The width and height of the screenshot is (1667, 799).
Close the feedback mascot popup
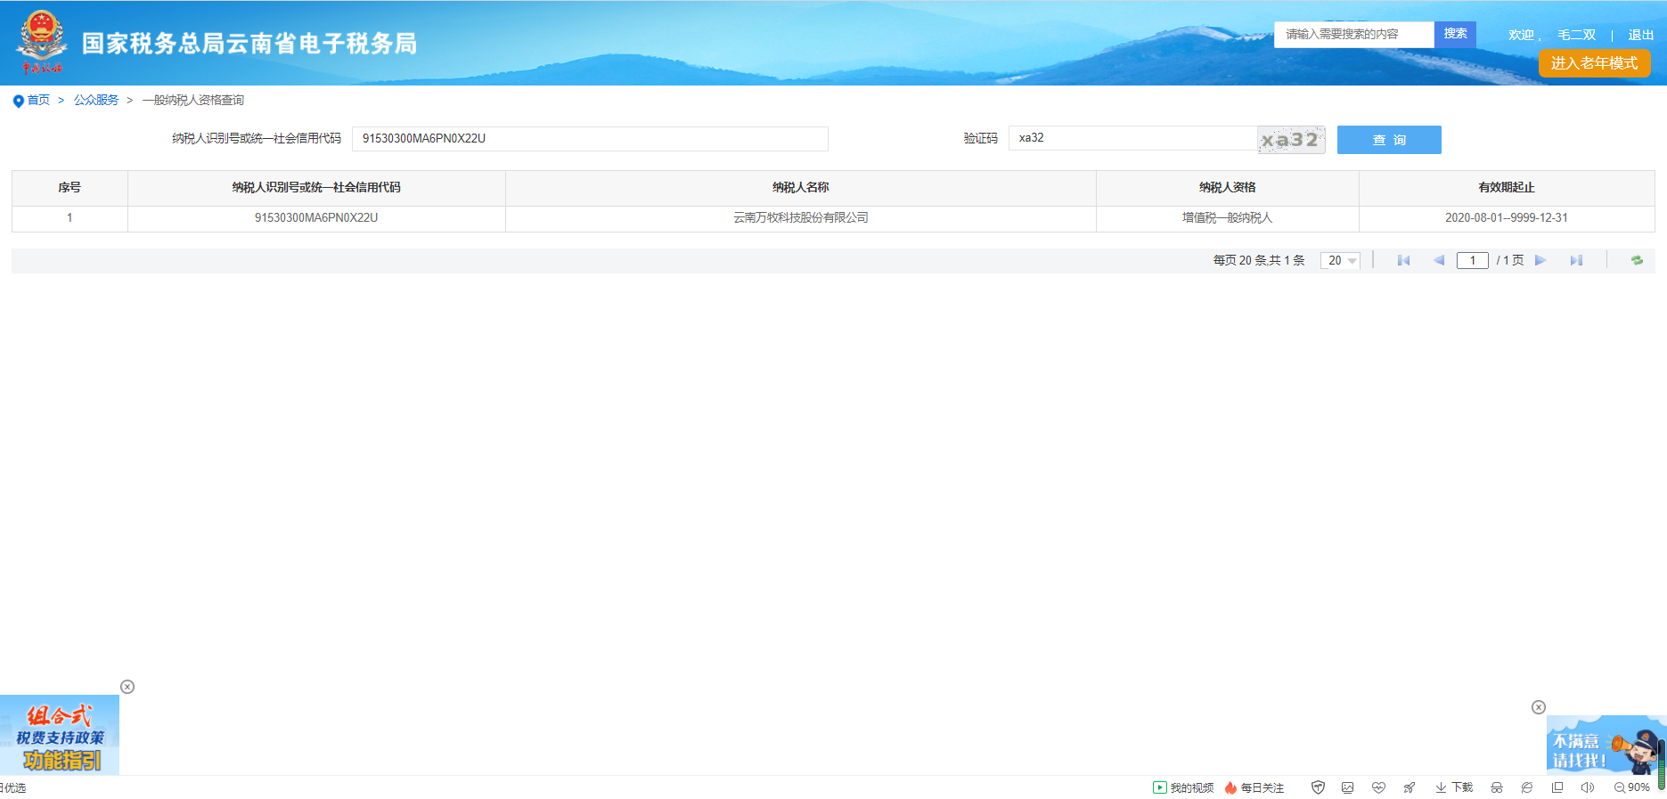(x=1538, y=707)
